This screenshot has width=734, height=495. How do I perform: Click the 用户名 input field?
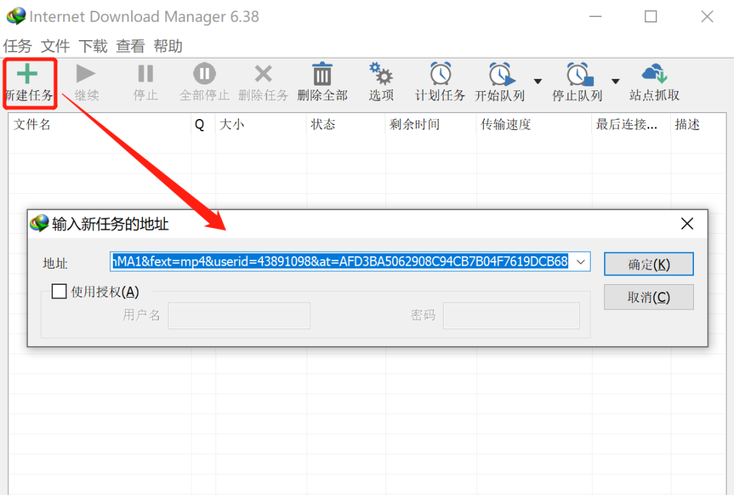click(239, 315)
